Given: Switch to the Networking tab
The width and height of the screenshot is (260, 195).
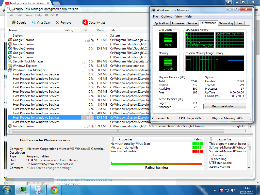Looking at the screenshot, I should pyautogui.click(x=226, y=23).
